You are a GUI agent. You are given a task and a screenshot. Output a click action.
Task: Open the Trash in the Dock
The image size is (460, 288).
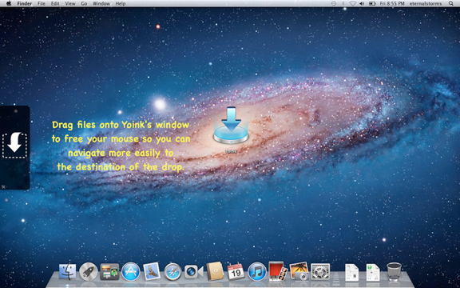point(394,271)
